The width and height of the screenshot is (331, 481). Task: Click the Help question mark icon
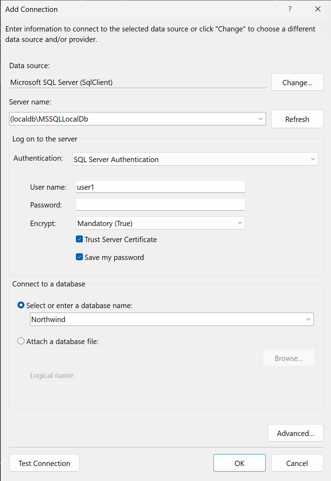tap(290, 9)
